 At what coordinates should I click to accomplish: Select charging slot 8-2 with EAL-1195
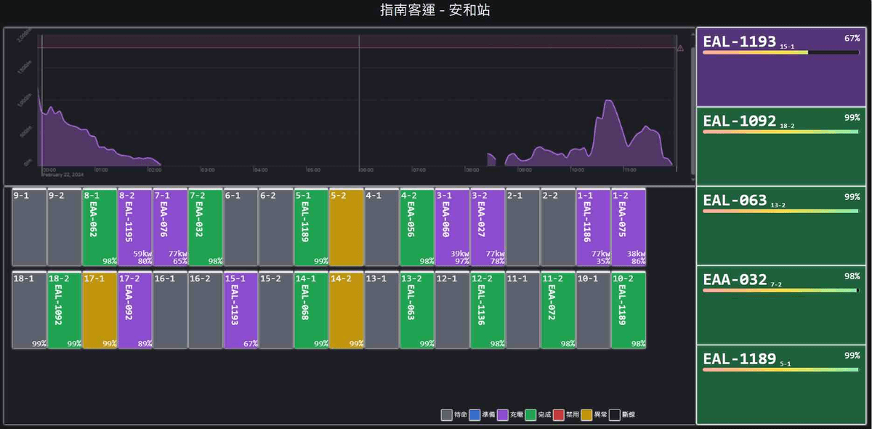coord(134,228)
